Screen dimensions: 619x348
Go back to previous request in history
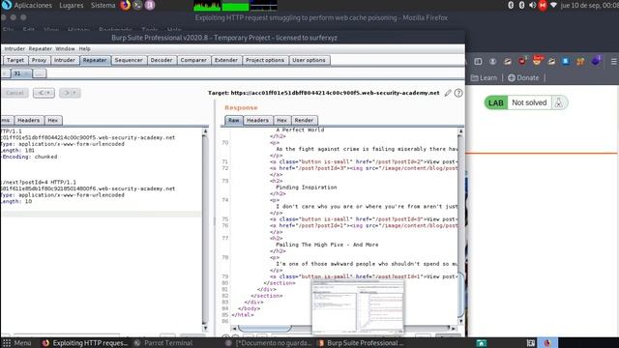[x=44, y=93]
